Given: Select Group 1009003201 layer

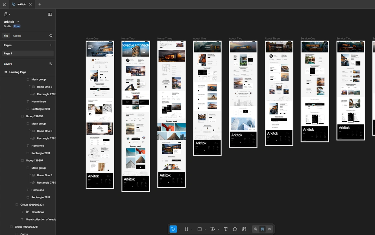Looking at the screenshot, I should click(27, 227).
